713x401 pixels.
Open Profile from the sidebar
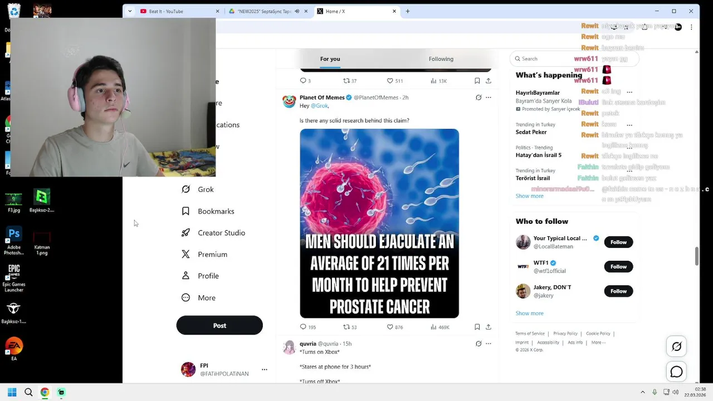click(200, 276)
